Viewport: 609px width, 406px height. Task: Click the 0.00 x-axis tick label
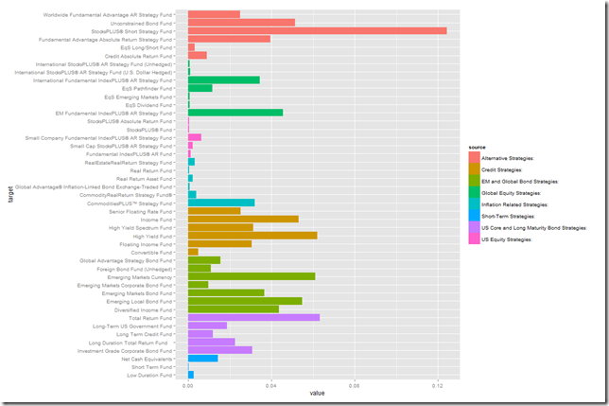(188, 386)
